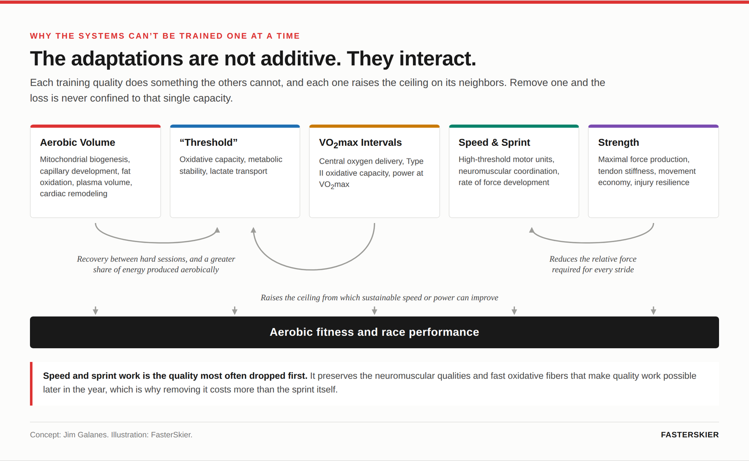Click the VO2max Intervals card heading

[360, 143]
